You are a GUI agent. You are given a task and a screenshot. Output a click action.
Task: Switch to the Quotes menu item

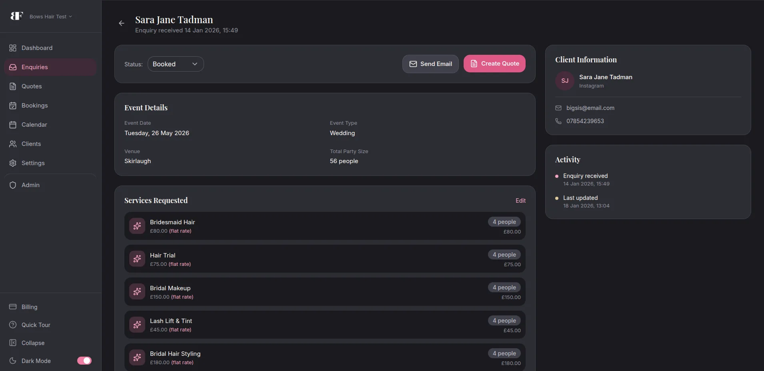(x=32, y=86)
